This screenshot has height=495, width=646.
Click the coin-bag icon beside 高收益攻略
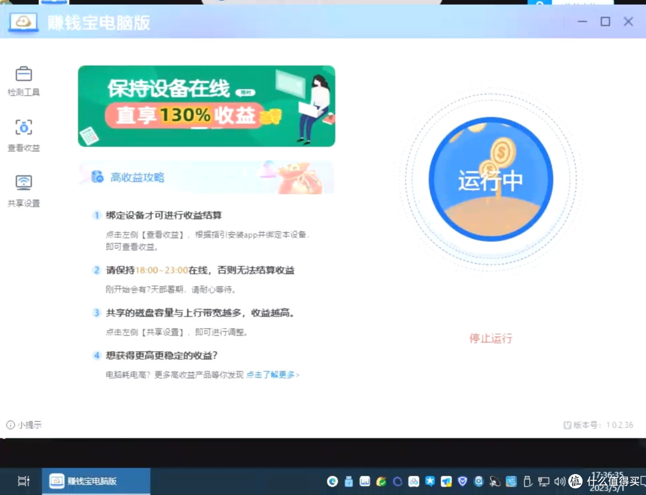97,177
